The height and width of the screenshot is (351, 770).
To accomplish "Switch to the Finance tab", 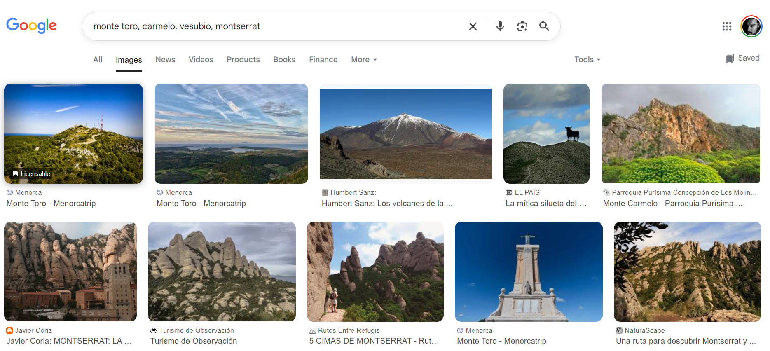I will click(323, 59).
